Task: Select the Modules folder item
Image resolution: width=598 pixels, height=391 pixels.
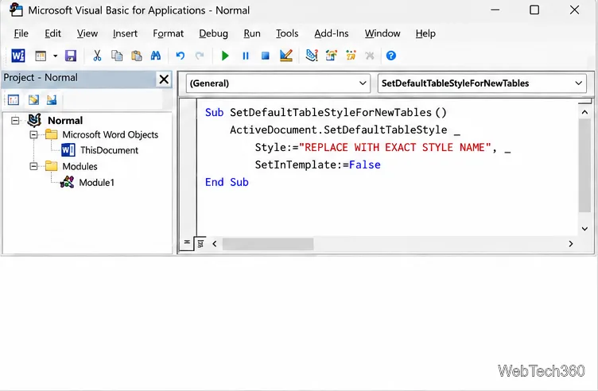Action: 80,166
